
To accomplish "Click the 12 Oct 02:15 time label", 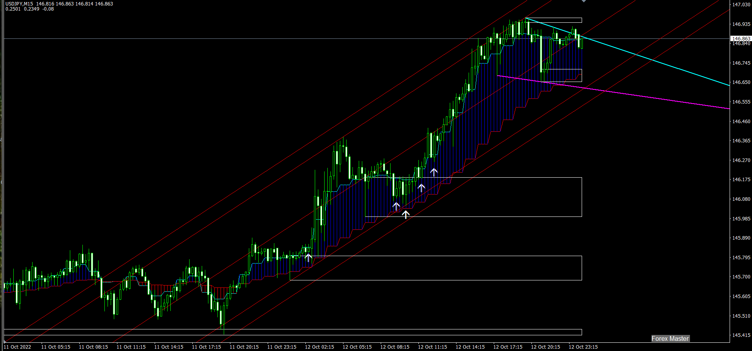I will tap(319, 347).
